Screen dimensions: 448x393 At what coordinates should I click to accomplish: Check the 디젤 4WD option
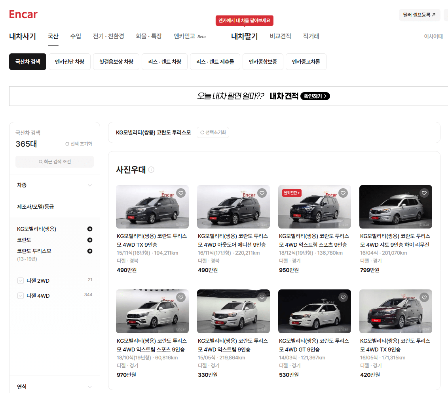21,296
